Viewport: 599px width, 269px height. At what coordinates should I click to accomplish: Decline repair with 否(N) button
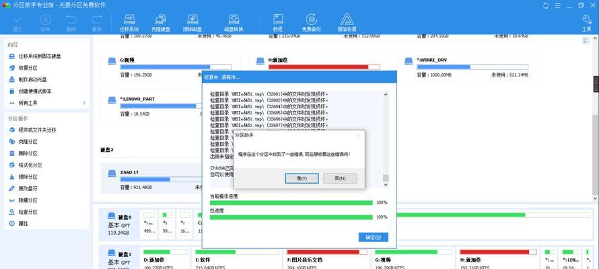click(x=340, y=179)
